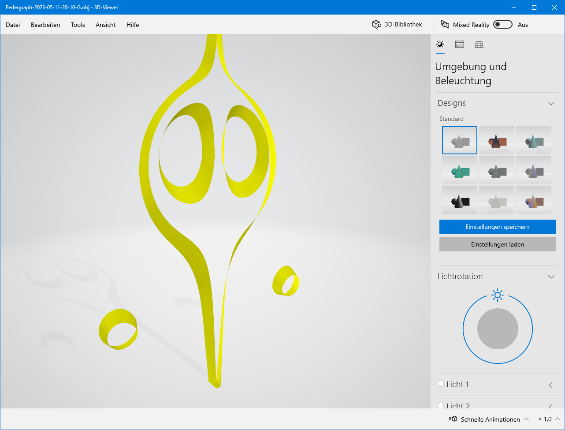Toggle the Mixed Reality switch on

coord(502,25)
